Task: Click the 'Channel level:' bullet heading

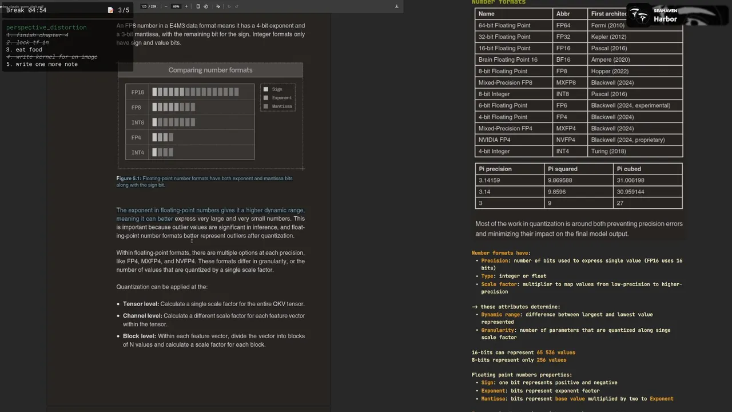Action: (142, 316)
